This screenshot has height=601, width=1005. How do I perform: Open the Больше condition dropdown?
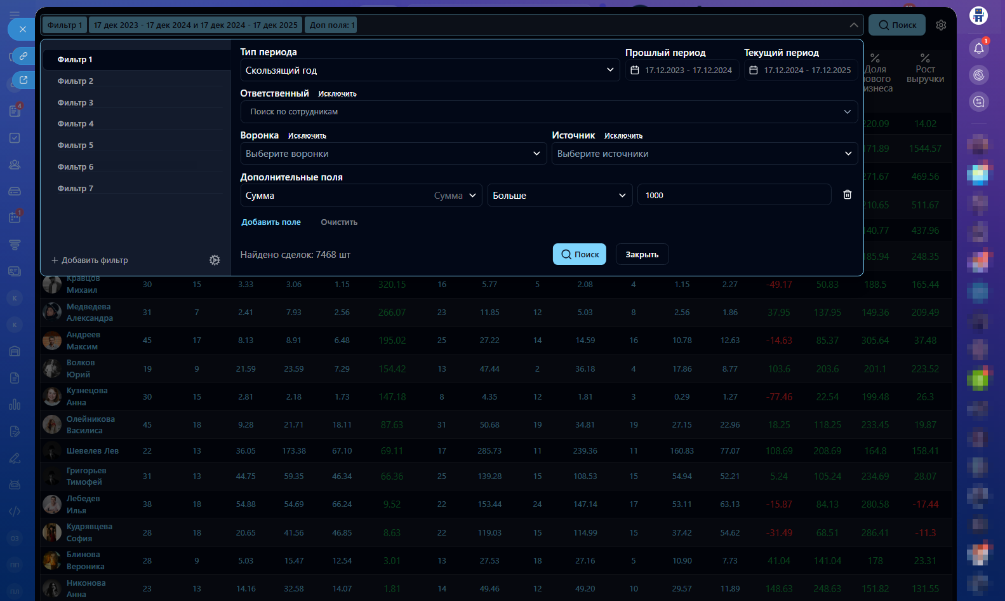559,196
